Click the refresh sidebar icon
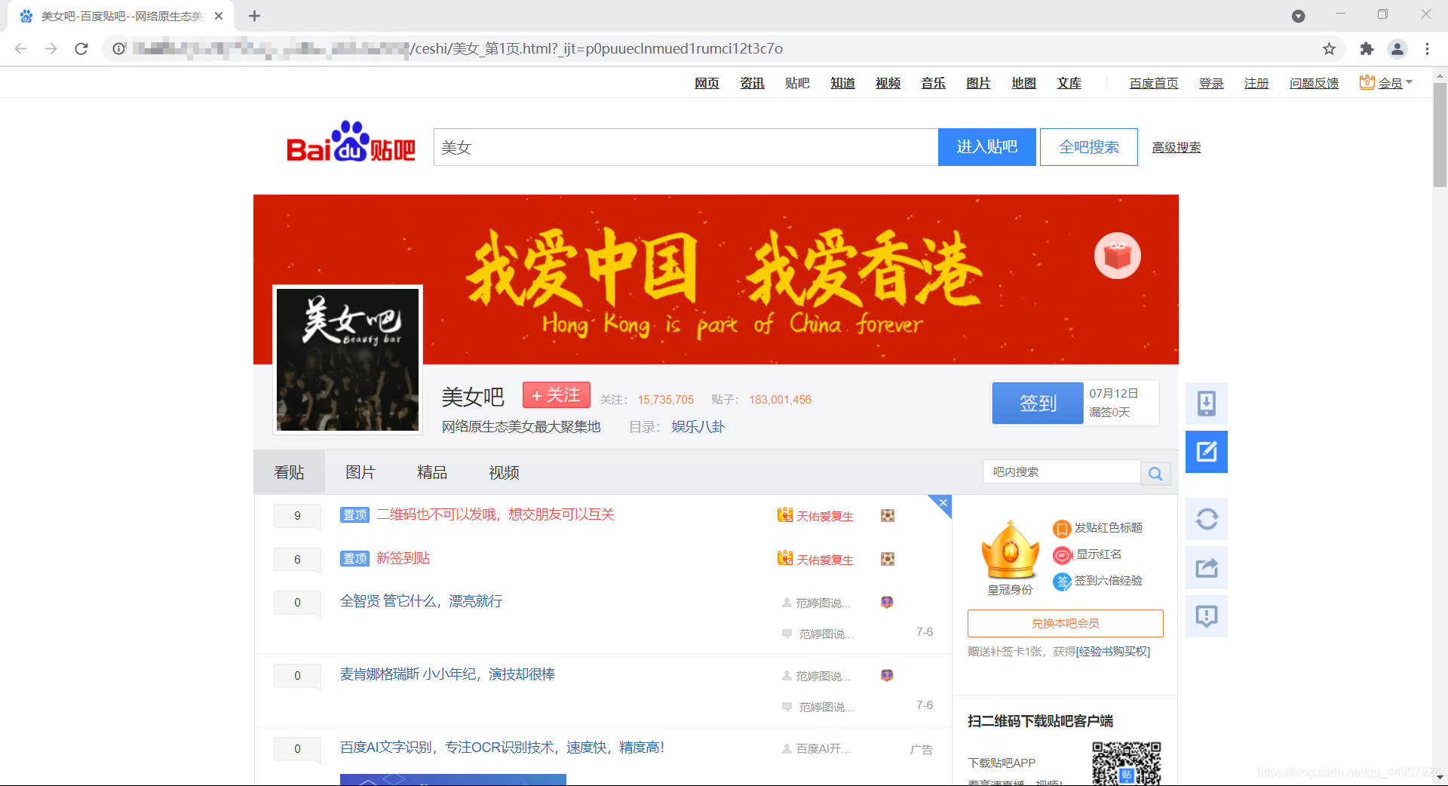Viewport: 1448px width, 786px height. (1207, 519)
